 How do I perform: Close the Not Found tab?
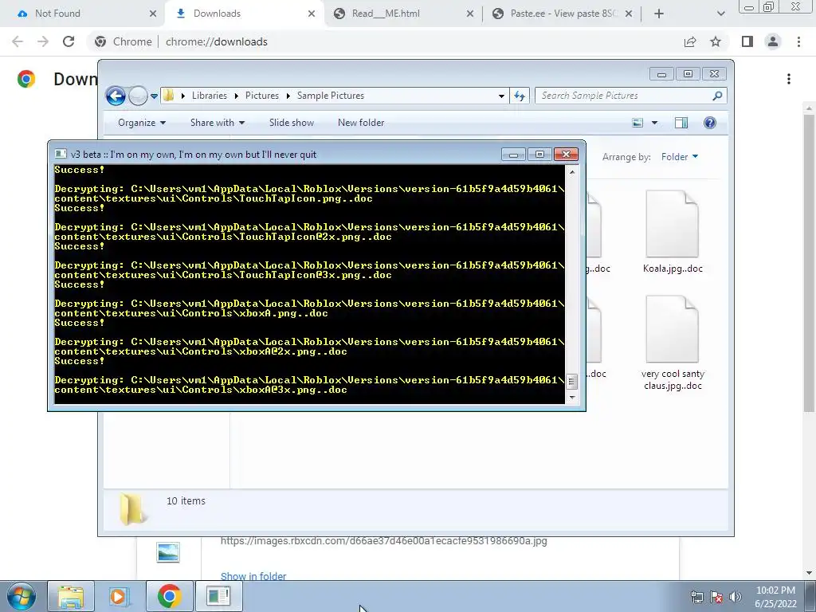click(153, 14)
